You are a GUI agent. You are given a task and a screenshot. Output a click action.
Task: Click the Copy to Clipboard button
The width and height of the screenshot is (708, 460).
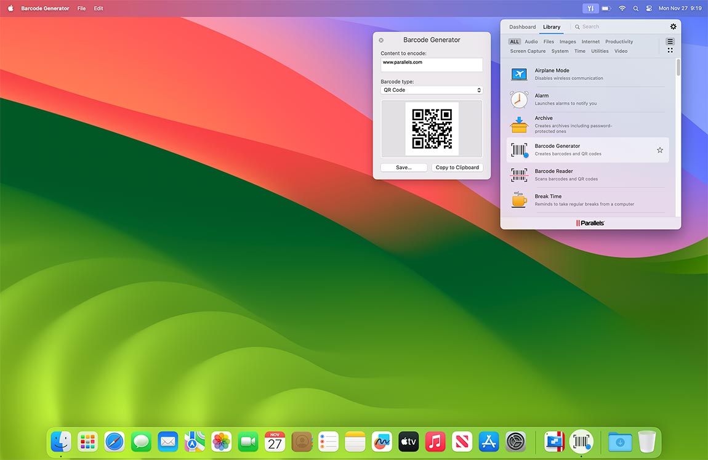pyautogui.click(x=457, y=167)
